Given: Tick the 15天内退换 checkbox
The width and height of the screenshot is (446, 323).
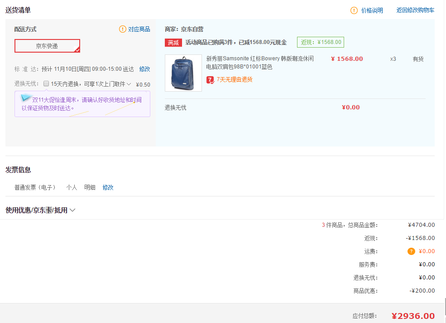Looking at the screenshot, I should [46, 83].
